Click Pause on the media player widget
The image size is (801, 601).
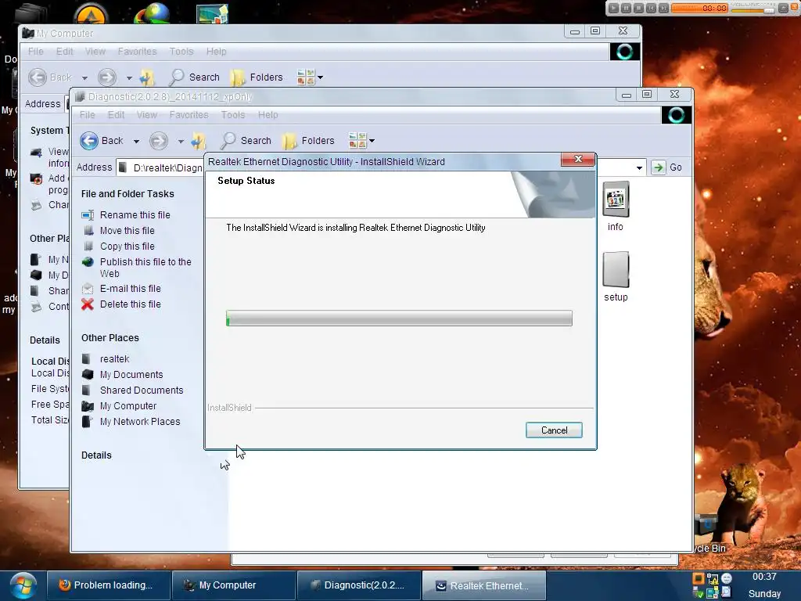(627, 8)
